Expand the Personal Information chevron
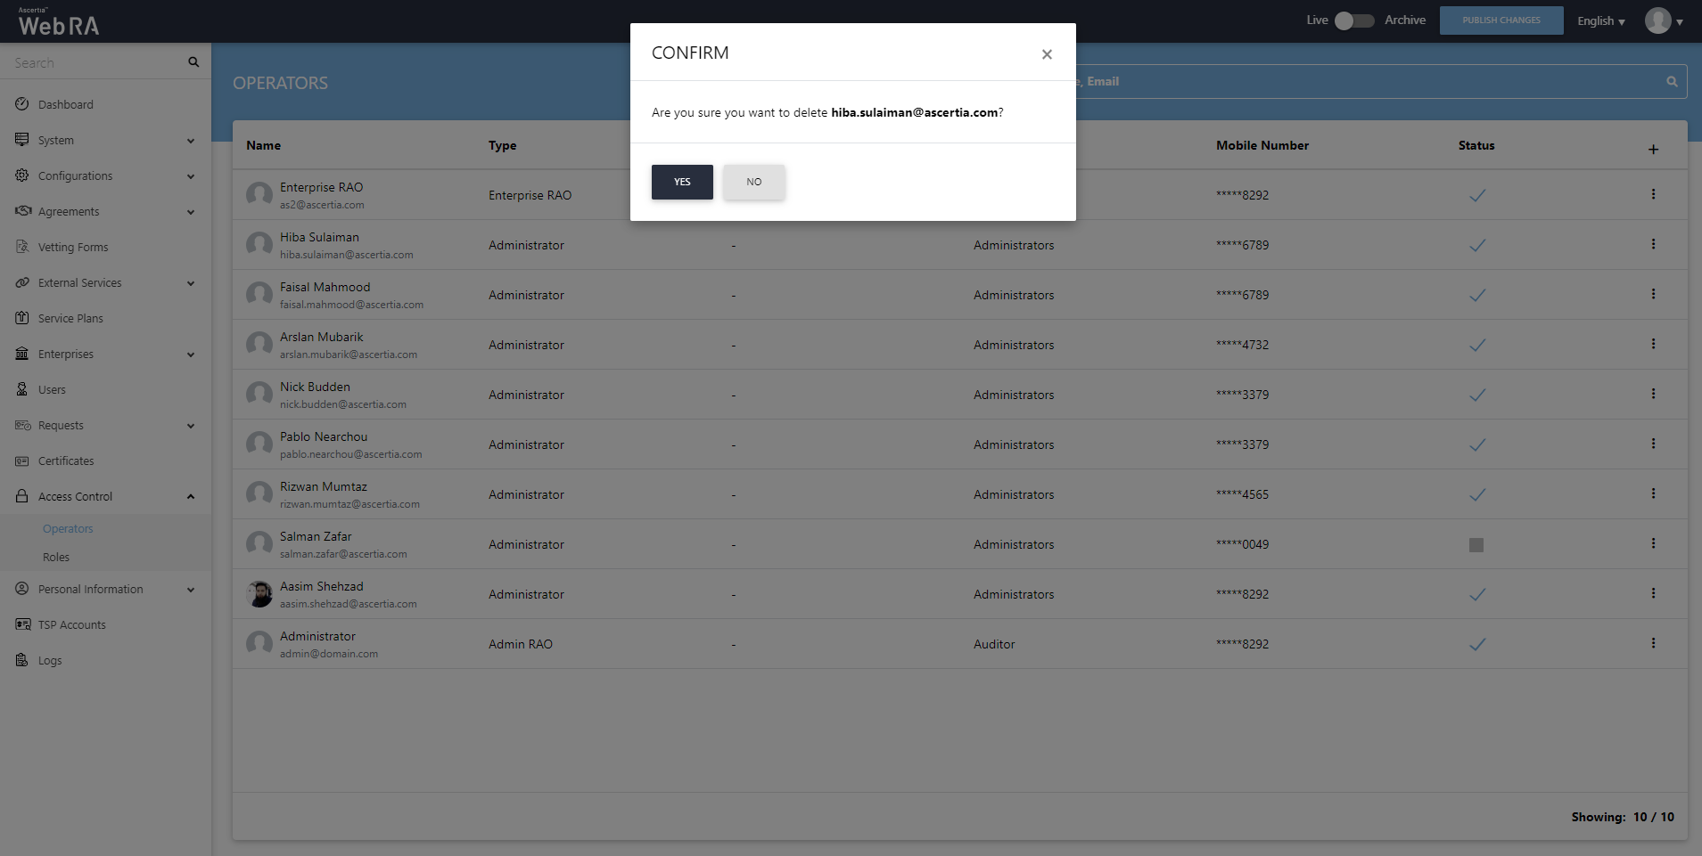The width and height of the screenshot is (1702, 856). (191, 590)
